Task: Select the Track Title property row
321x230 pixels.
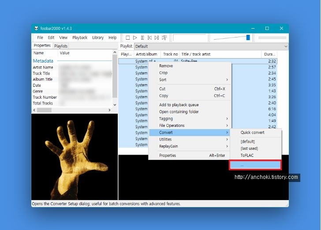Action: [x=72, y=74]
